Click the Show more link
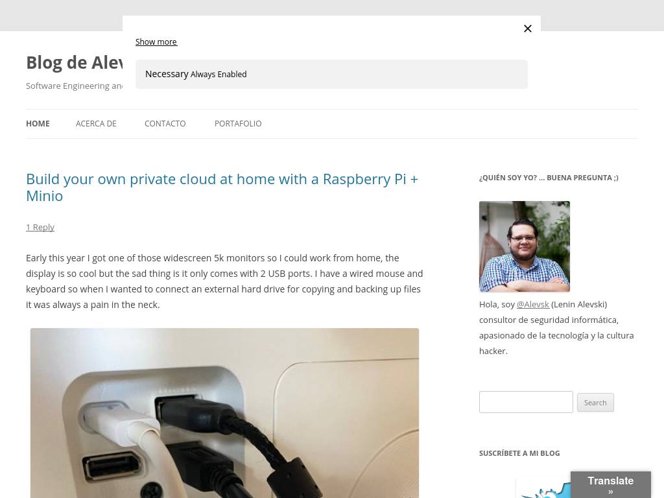Image resolution: width=664 pixels, height=498 pixels. [x=156, y=42]
